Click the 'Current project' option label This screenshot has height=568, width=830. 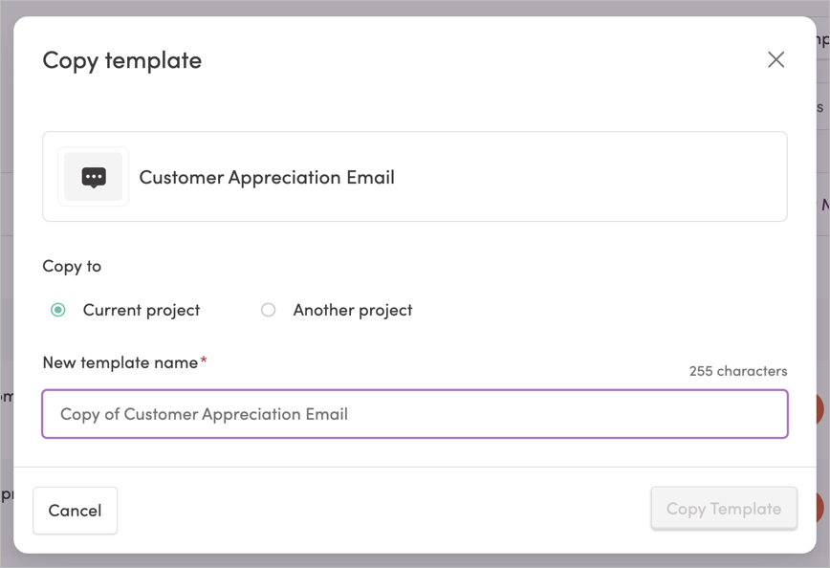click(x=142, y=310)
